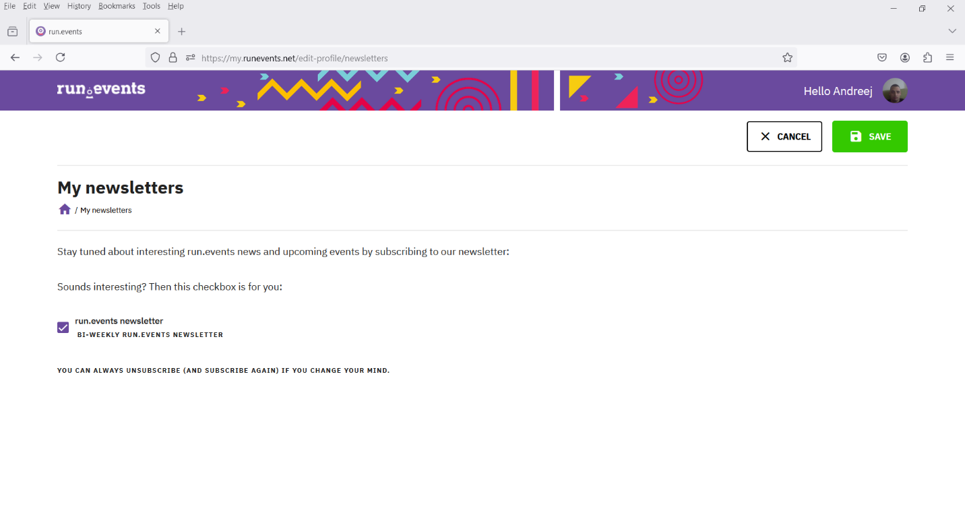Save newsletter preferences
Image resolution: width=965 pixels, height=513 pixels.
pyautogui.click(x=870, y=136)
